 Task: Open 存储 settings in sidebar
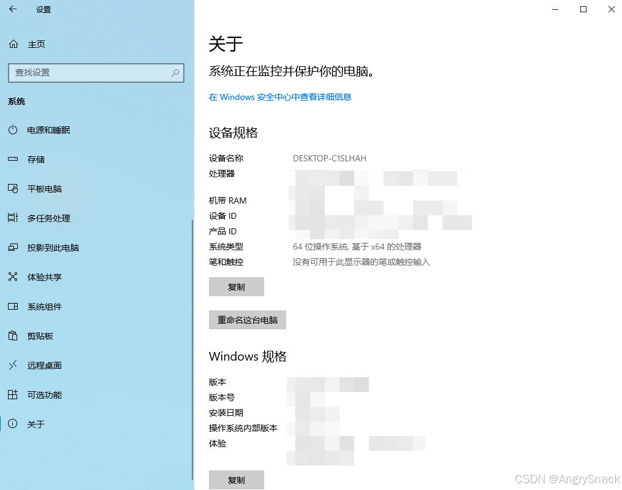pos(37,159)
